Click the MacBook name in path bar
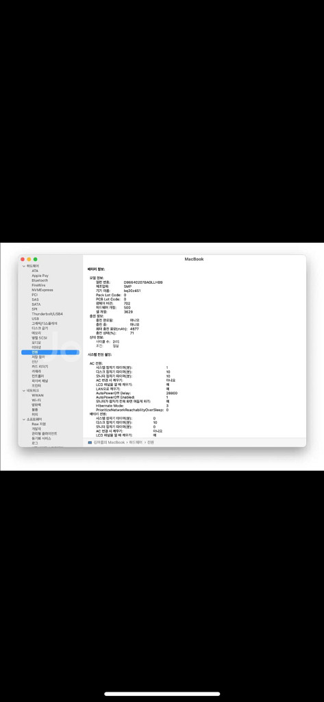Viewport: 324px width, 702px height. [109, 442]
